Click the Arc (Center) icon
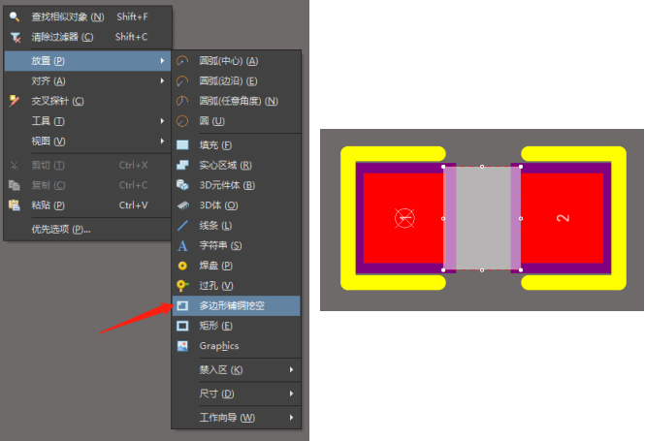The image size is (645, 441). tap(182, 60)
